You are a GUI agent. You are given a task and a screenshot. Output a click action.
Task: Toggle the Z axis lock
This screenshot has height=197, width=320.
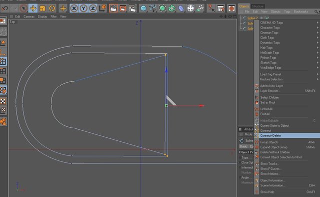click(93, 9)
